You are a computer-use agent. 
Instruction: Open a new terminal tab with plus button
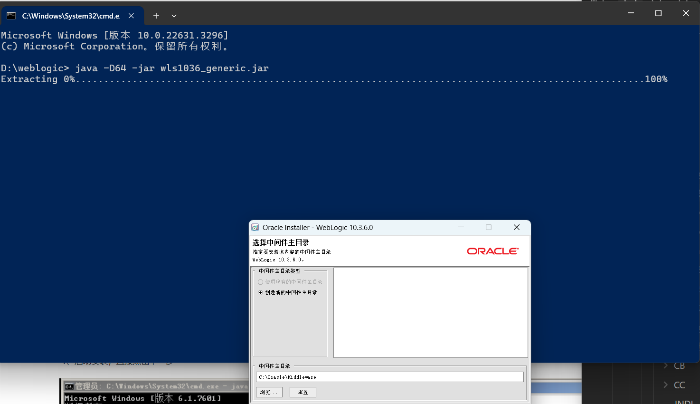tap(156, 16)
